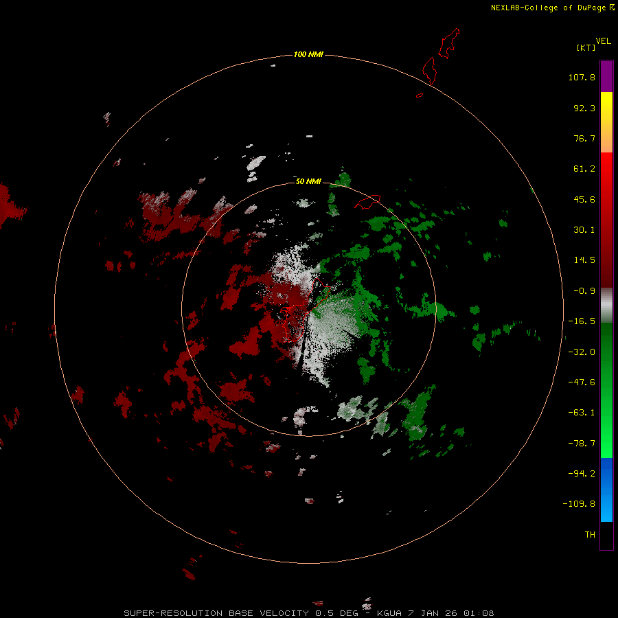Image resolution: width=618 pixels, height=618 pixels.
Task: Click the blue segment of the velocity color bar
Action: 606,490
